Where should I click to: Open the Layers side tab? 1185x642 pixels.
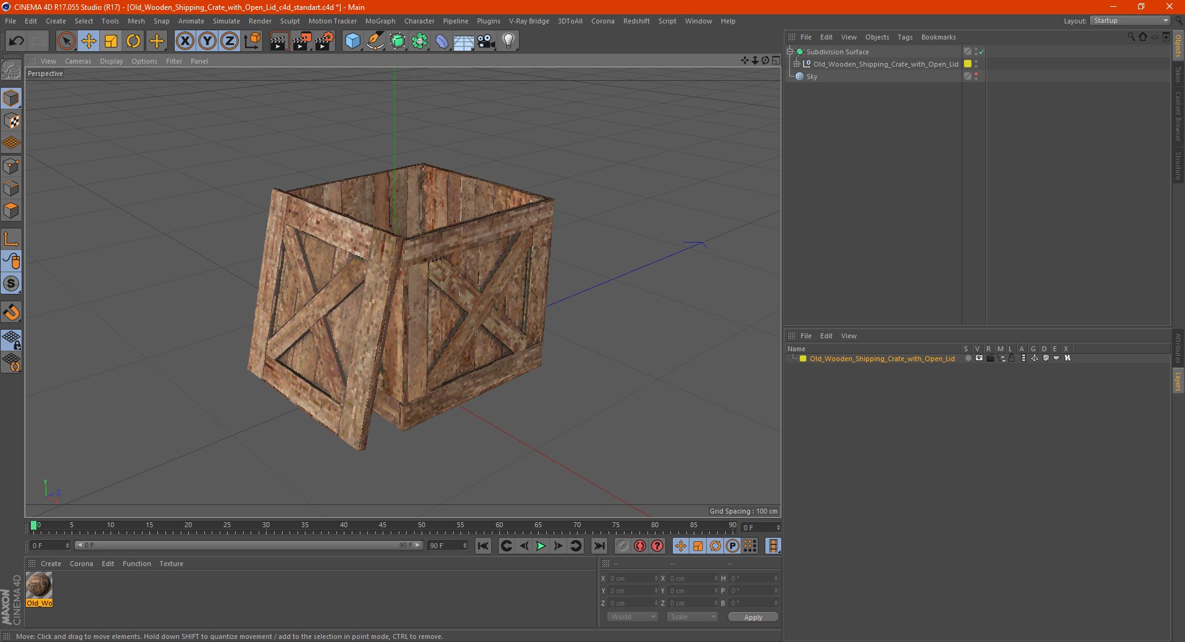1178,381
